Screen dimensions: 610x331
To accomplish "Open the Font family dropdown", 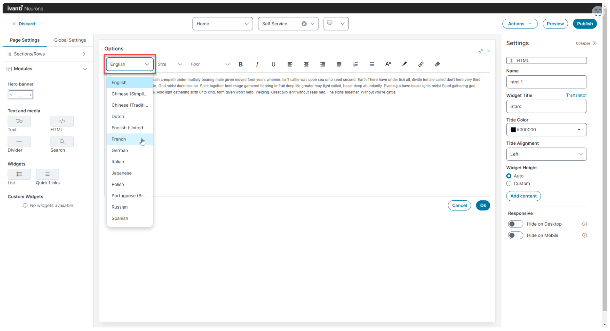I will click(210, 64).
